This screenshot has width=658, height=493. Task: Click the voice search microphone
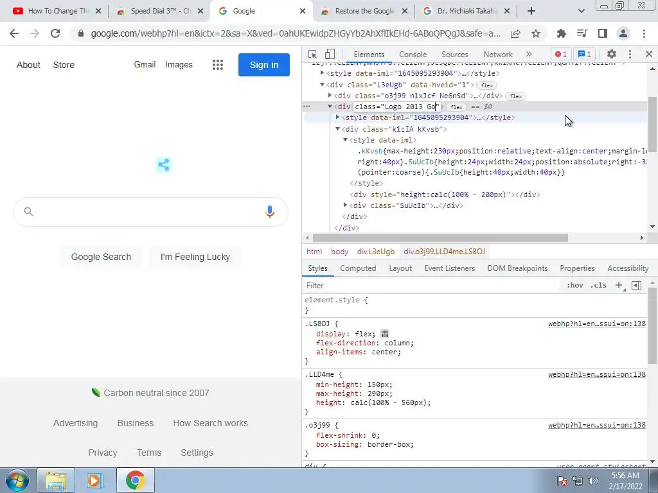click(270, 212)
